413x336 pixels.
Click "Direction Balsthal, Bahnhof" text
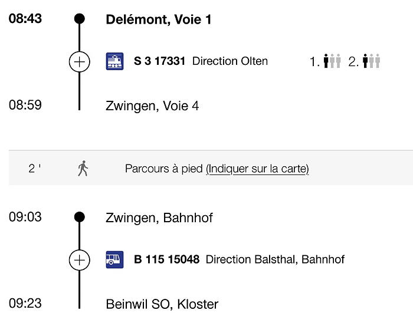click(x=275, y=259)
